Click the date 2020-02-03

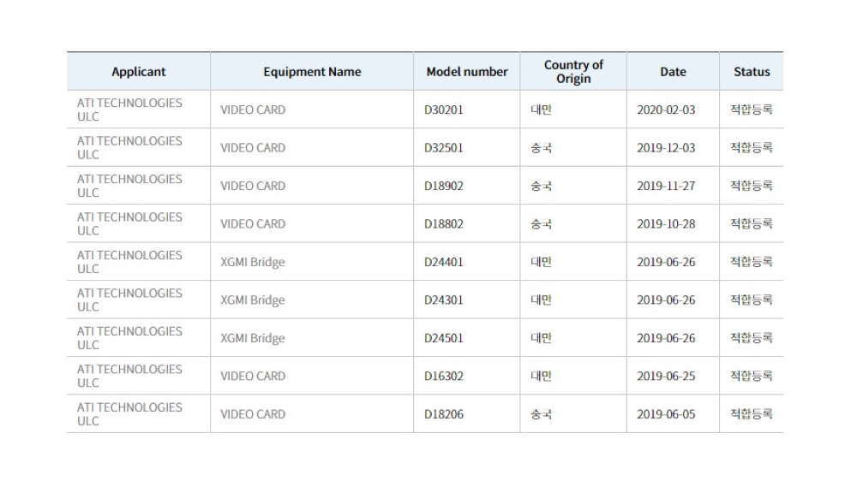coord(666,110)
